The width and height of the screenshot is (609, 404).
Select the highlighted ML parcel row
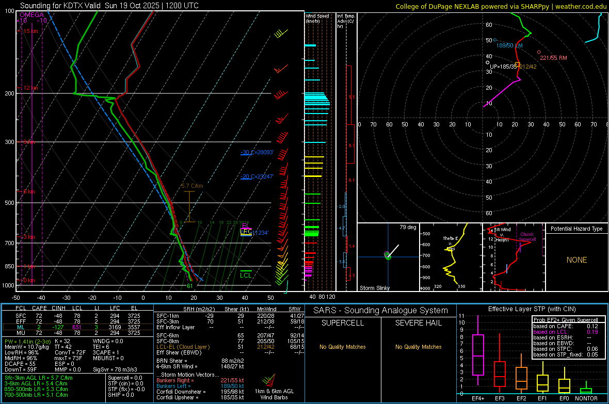[78, 327]
